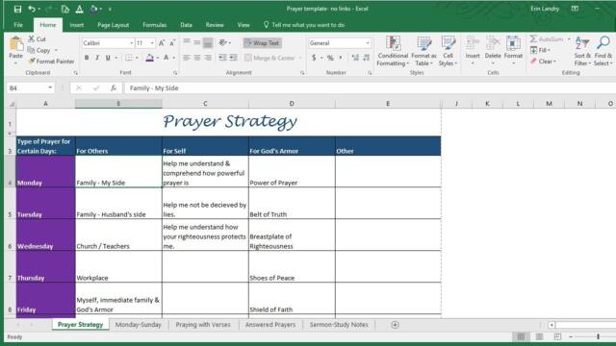Toggle Wrap Text for the cell
The width and height of the screenshot is (616, 346).
click(262, 42)
